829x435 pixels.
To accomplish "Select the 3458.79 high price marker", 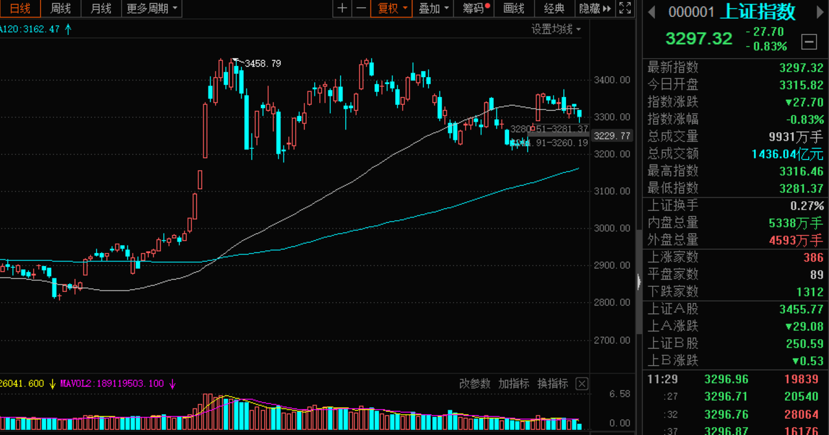I will [262, 63].
